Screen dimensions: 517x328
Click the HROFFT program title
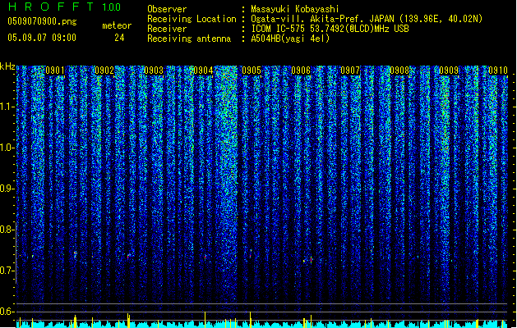pyautogui.click(x=51, y=7)
